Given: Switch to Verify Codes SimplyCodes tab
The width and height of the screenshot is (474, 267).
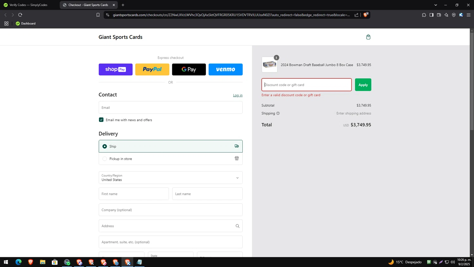Looking at the screenshot, I should [x=28, y=5].
